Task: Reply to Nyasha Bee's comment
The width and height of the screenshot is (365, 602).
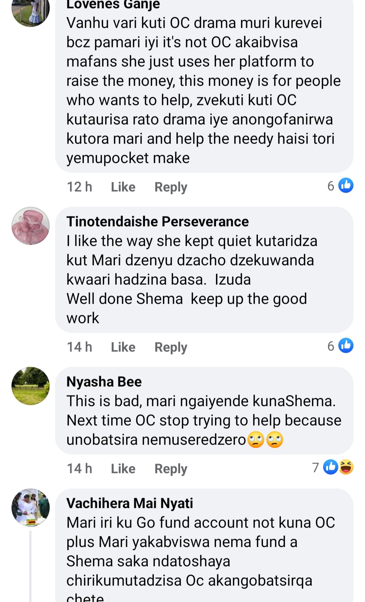Action: [171, 469]
